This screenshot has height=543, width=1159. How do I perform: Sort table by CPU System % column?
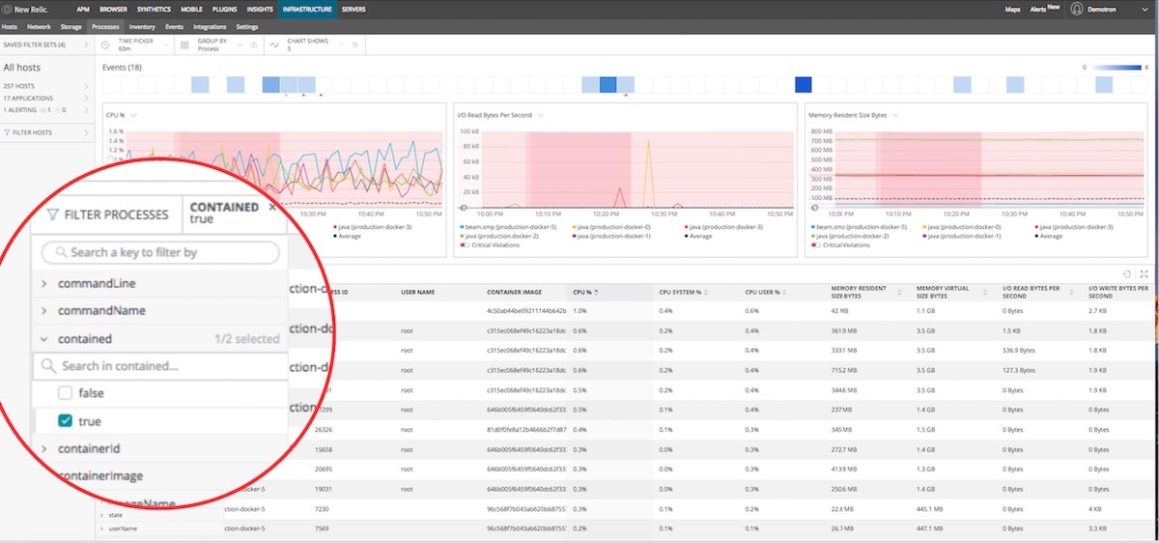click(x=682, y=292)
